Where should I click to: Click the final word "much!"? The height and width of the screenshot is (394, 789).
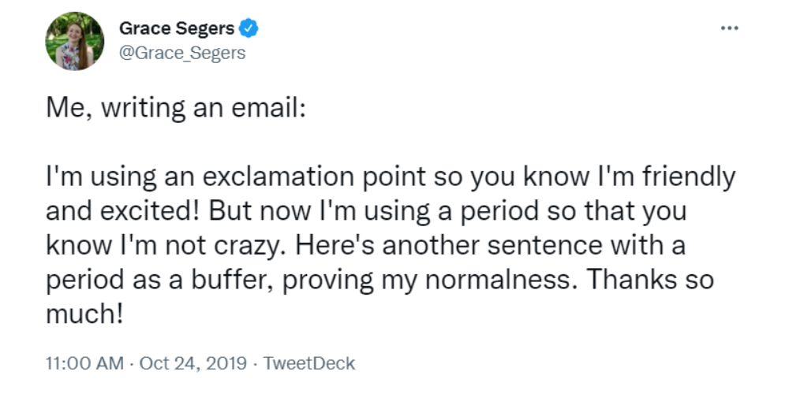click(x=84, y=314)
